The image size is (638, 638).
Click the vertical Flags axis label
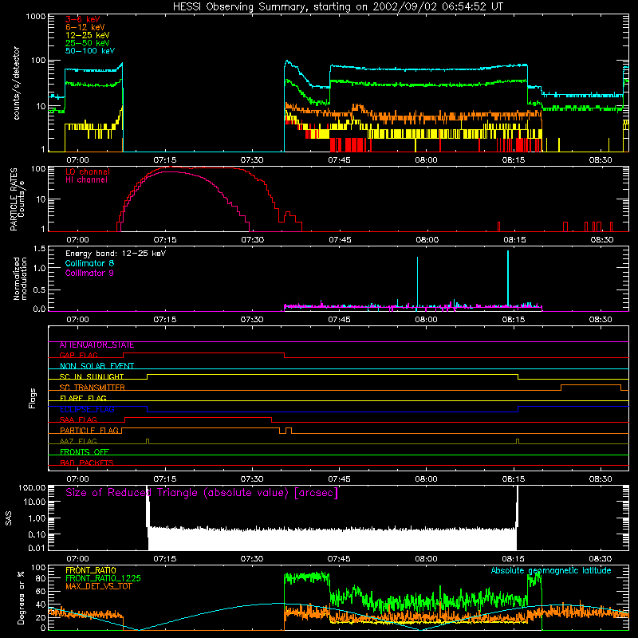33,398
